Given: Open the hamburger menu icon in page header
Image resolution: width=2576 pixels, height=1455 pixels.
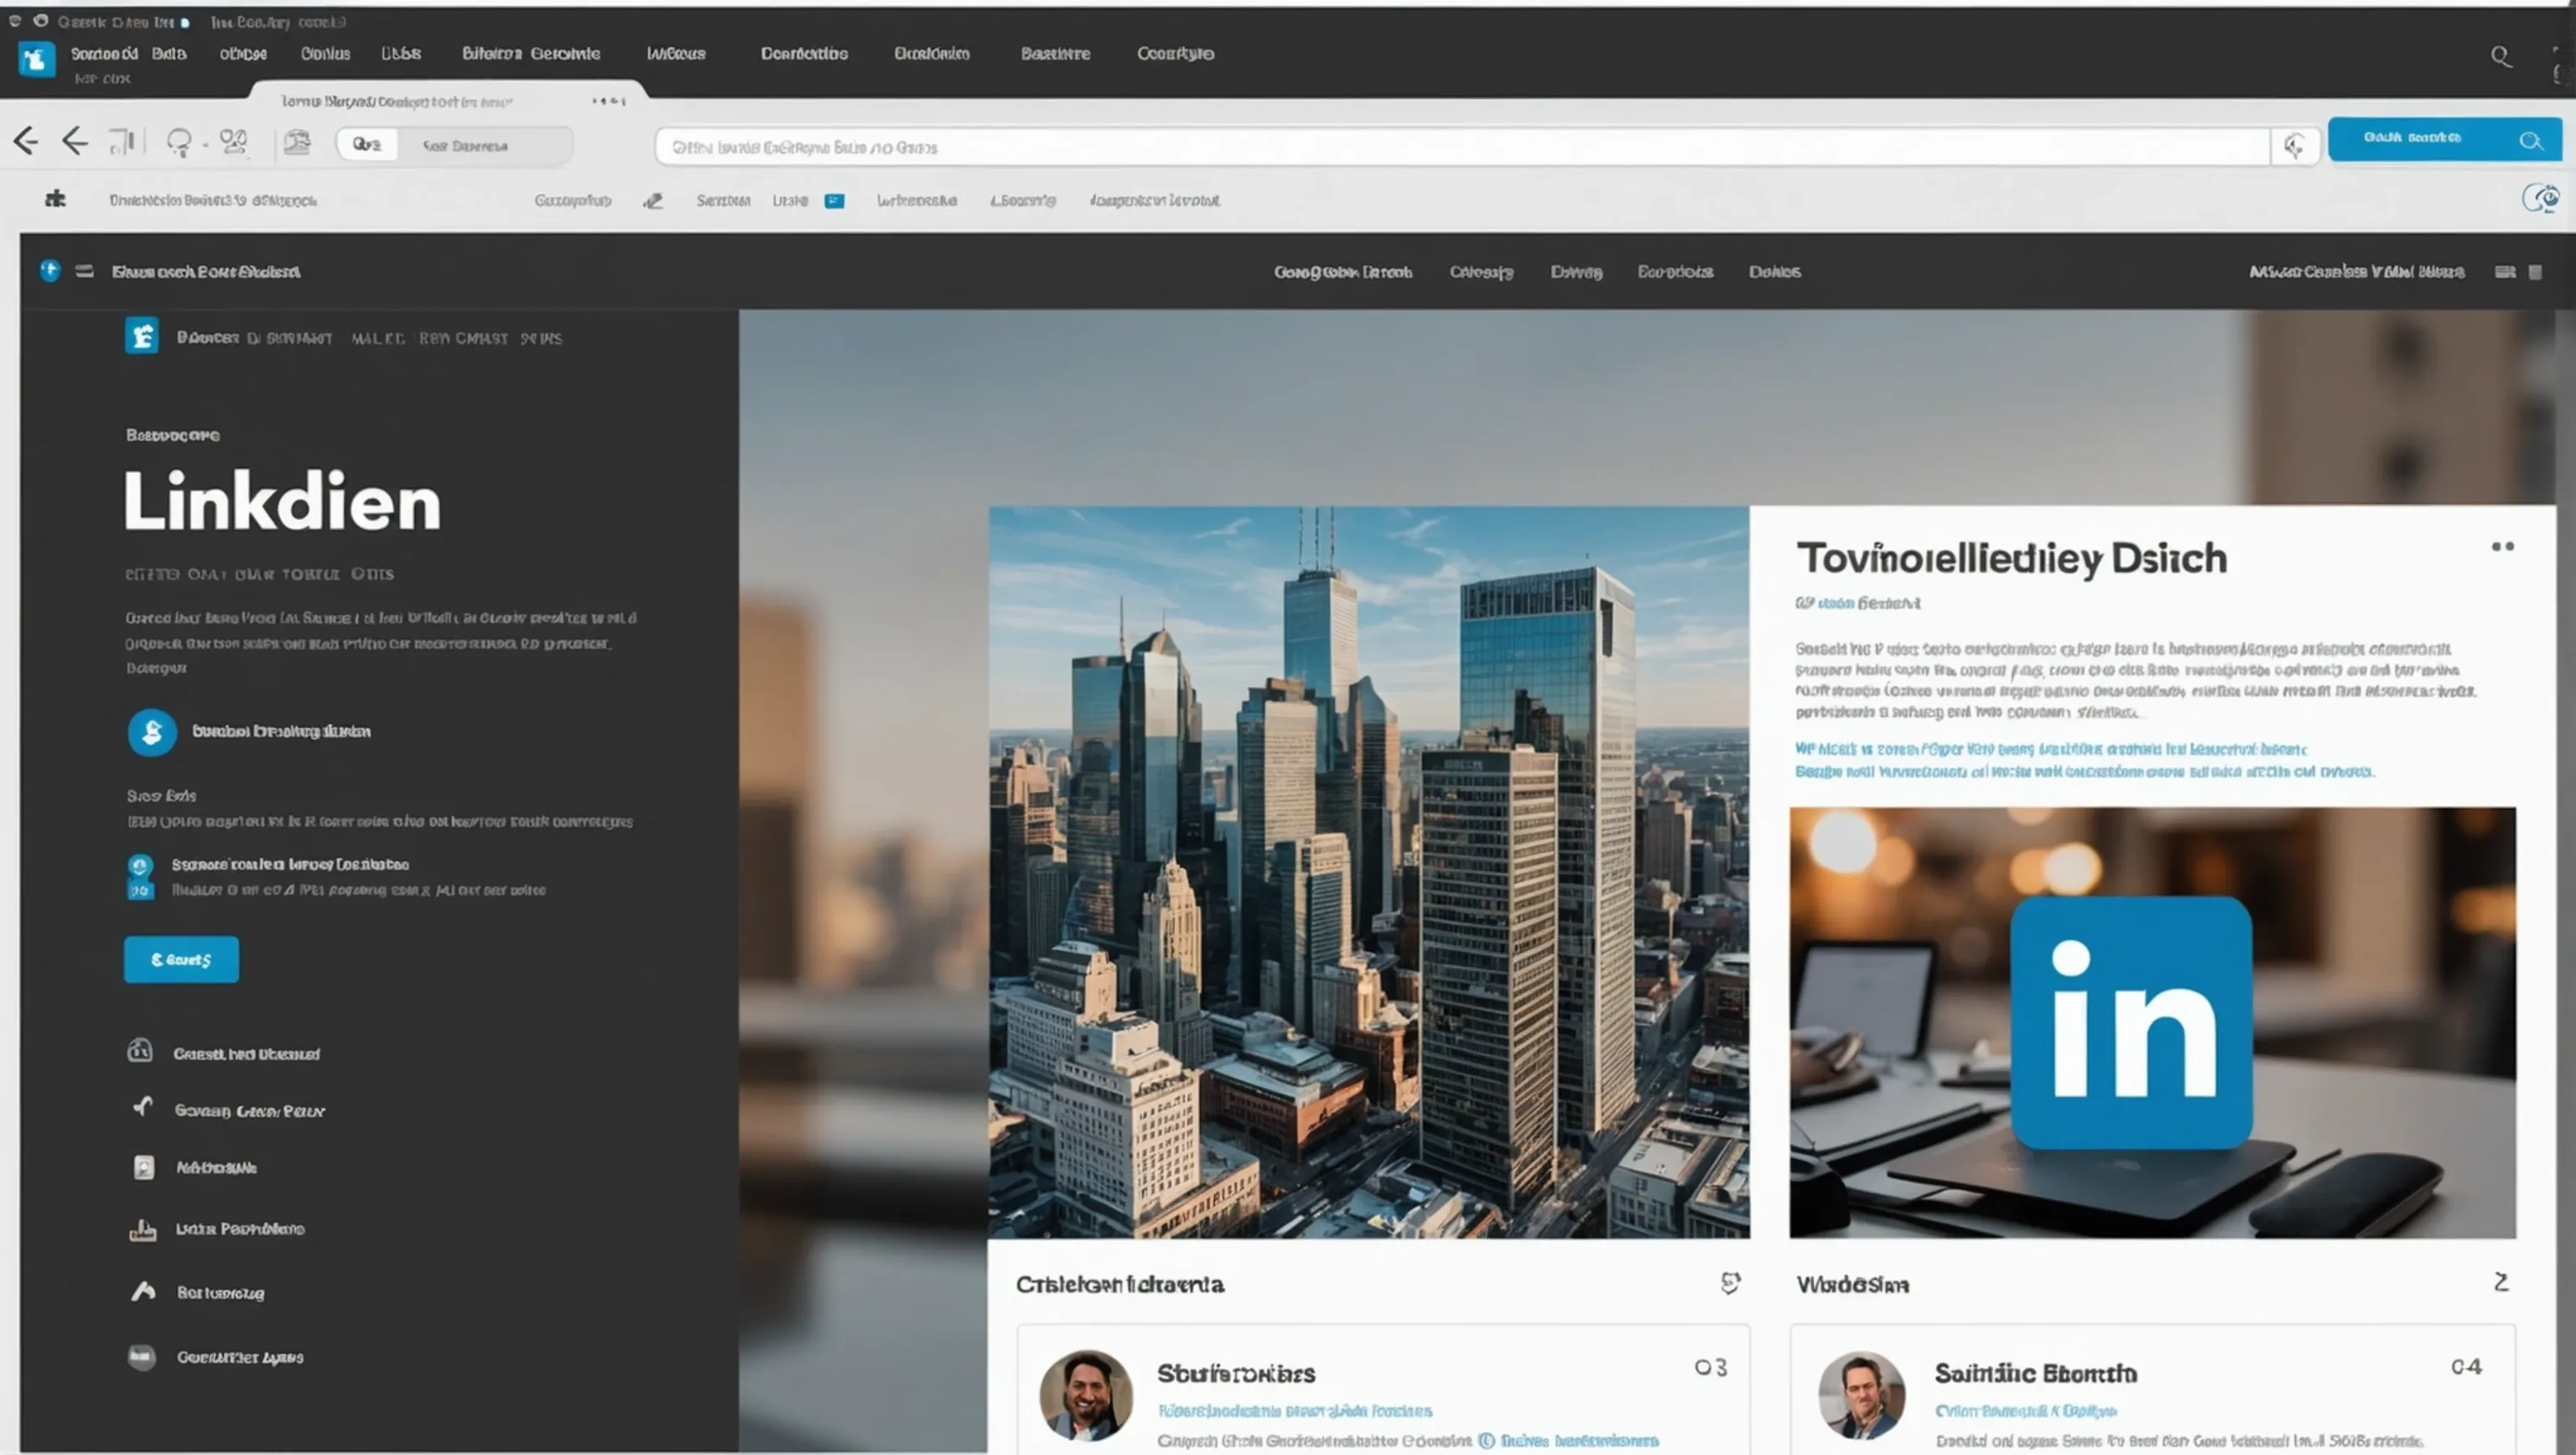Looking at the screenshot, I should (85, 271).
